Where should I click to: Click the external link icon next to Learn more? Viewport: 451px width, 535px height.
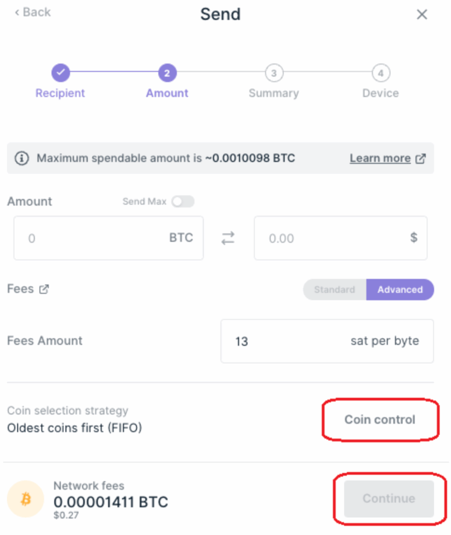tap(421, 158)
